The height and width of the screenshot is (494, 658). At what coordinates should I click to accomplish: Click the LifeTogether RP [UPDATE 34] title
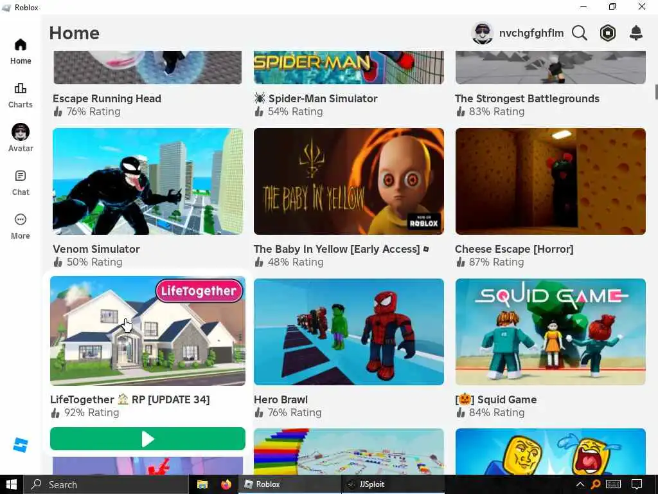pyautogui.click(x=130, y=399)
